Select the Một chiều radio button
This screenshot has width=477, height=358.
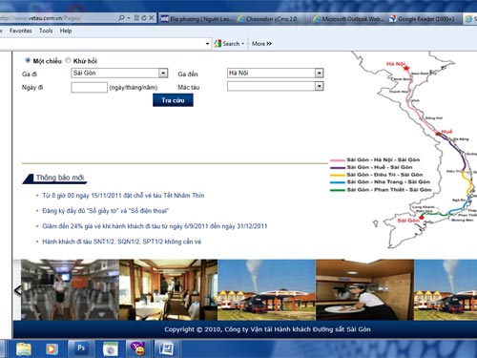[28, 60]
